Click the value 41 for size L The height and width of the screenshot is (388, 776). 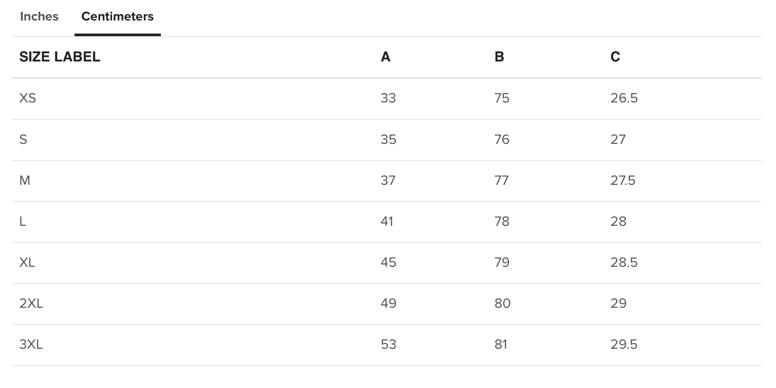tap(387, 221)
